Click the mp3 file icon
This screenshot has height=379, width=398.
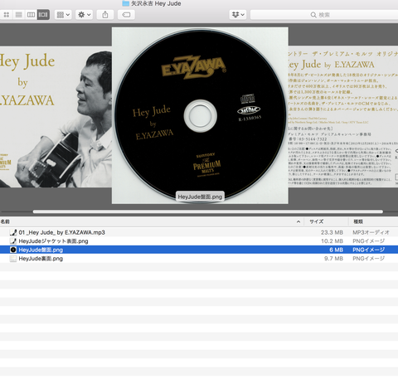pyautogui.click(x=13, y=232)
